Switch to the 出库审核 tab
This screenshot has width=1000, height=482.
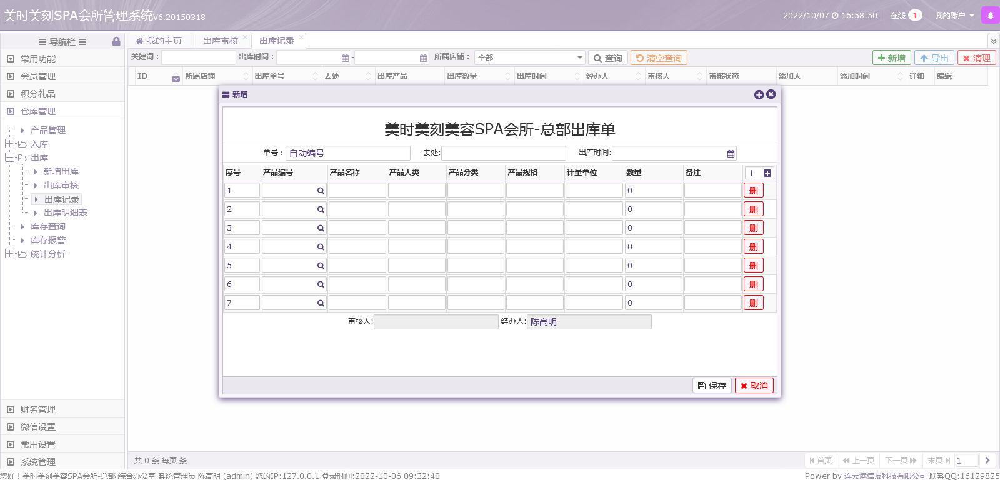tap(220, 41)
